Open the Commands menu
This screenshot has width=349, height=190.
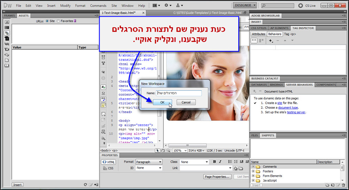(98, 6)
